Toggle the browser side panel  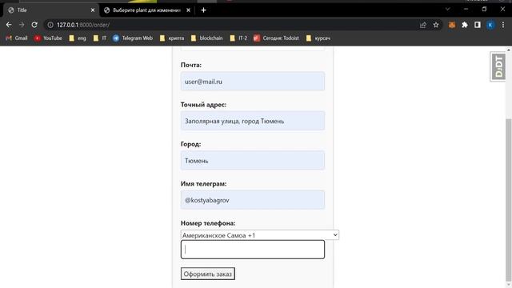click(x=478, y=25)
